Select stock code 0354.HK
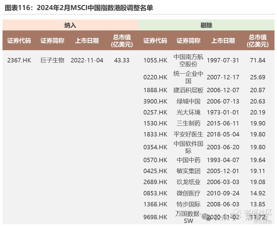Screen dimensions: 277x228 point(155,147)
